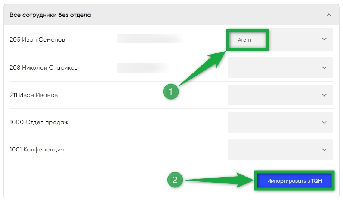Click chevron in Конференция role selector
Image resolution: width=343 pixels, height=202 pixels.
pyautogui.click(x=324, y=150)
